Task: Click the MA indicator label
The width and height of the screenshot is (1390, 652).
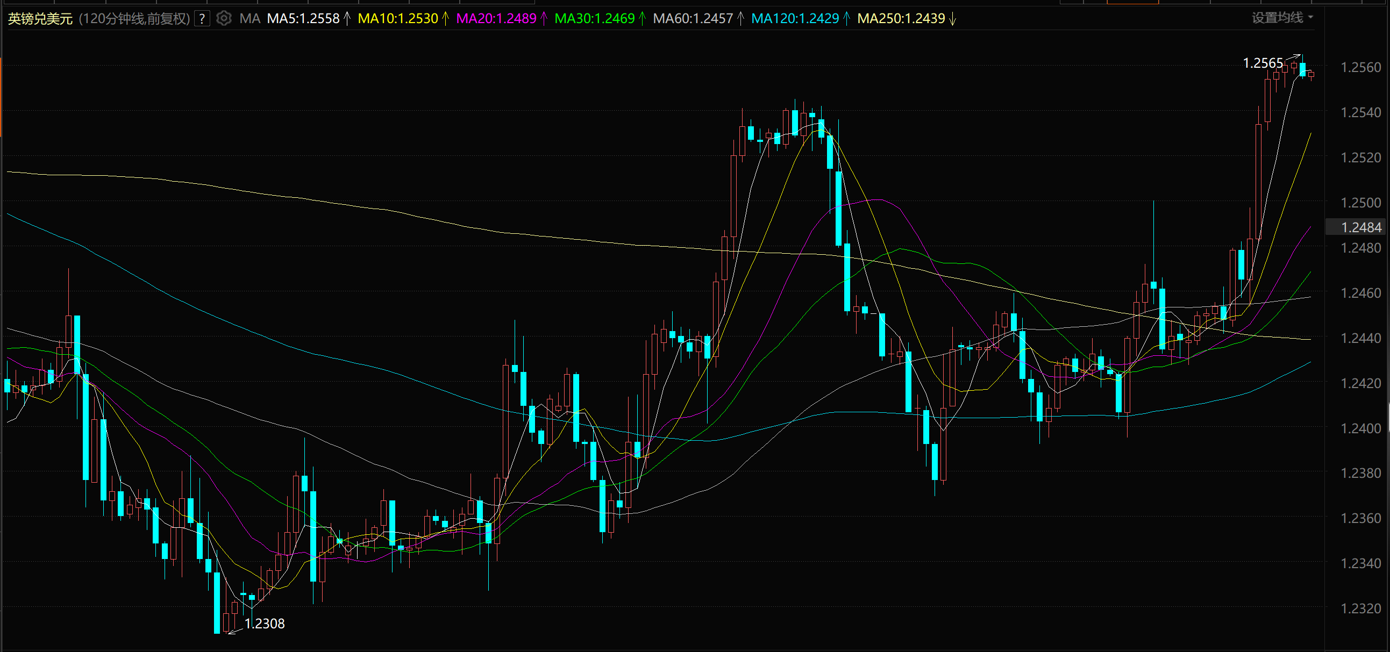Action: click(250, 19)
